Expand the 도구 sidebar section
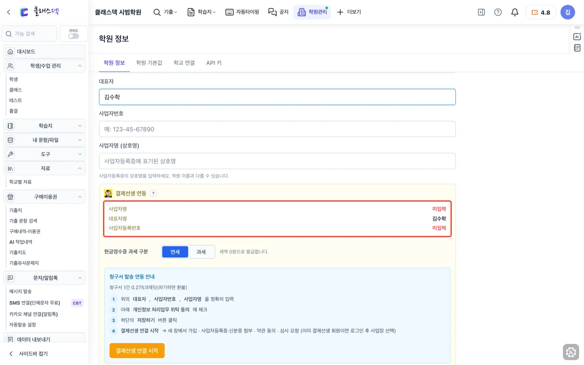Viewport: 584px width, 365px height. coord(45,154)
